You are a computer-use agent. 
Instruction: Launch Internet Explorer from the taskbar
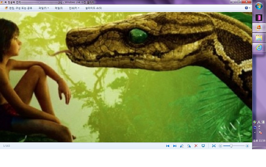259,47
